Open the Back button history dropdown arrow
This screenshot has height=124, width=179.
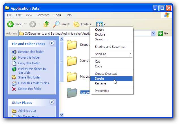pyautogui.click(x=25, y=24)
